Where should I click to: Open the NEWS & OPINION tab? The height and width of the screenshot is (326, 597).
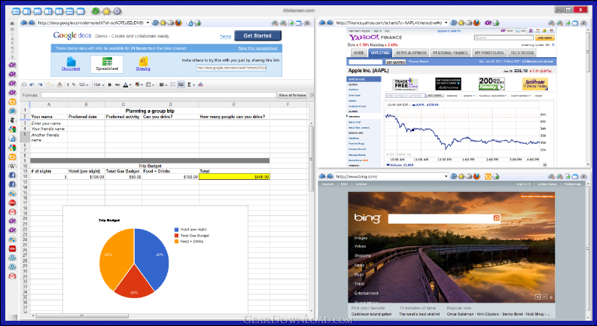pyautogui.click(x=412, y=53)
